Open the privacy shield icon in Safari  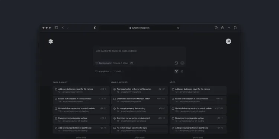tap(95, 28)
